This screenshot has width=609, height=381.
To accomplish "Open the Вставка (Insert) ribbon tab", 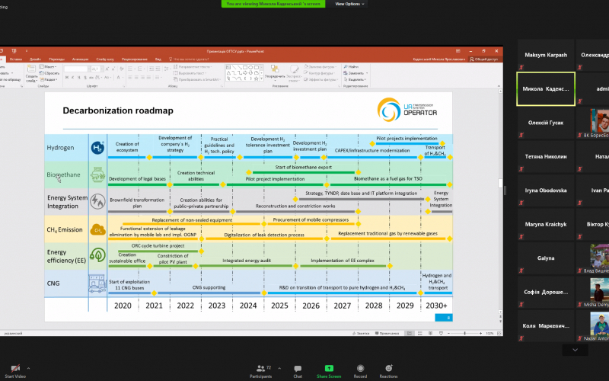I will [16, 59].
